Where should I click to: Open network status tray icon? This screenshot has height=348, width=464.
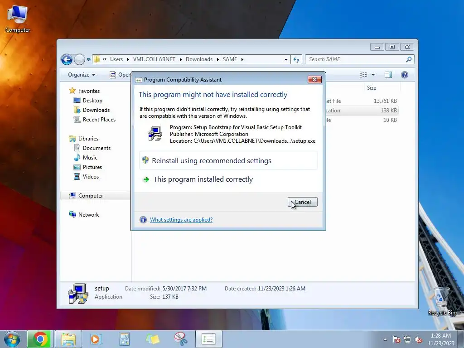[407, 339]
